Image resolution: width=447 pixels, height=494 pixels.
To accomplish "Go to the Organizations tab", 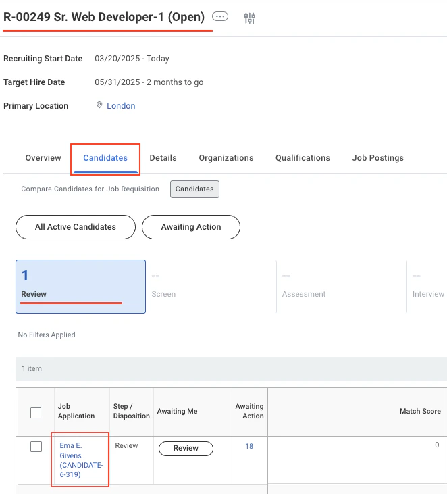I will (226, 158).
